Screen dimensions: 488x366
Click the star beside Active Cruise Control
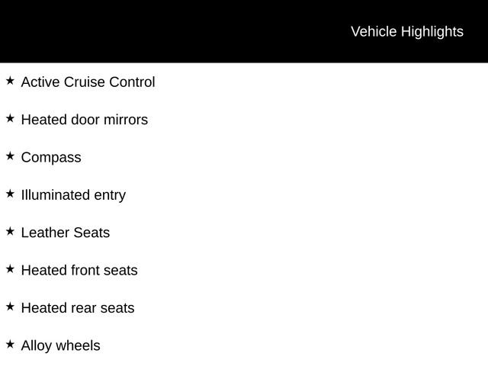tap(10, 81)
